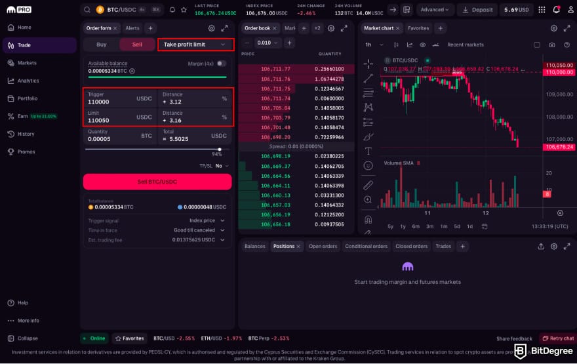This screenshot has width=577, height=364.
Task: Open Order book panel settings gear
Action: coord(331,28)
